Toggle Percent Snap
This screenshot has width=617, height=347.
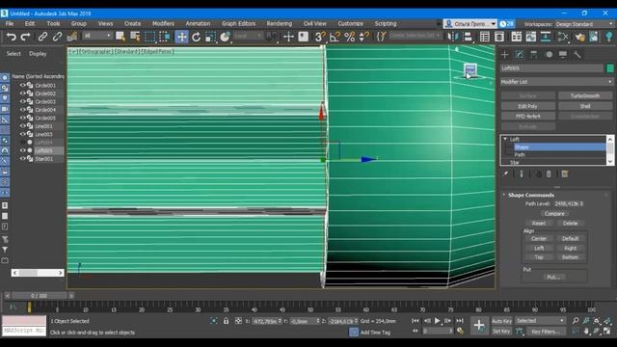coord(349,37)
